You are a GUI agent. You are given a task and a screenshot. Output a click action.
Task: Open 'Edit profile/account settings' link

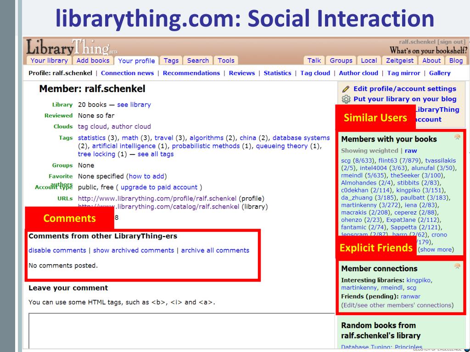pyautogui.click(x=405, y=89)
